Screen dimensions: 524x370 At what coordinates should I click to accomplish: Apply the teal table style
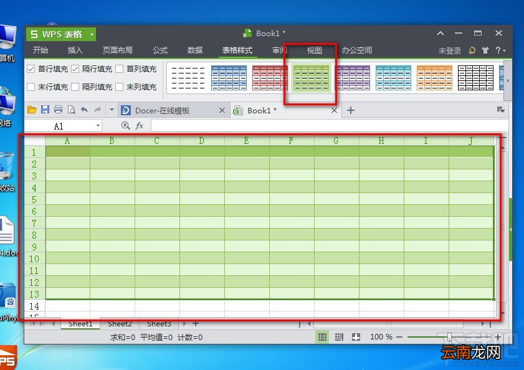[x=393, y=78]
